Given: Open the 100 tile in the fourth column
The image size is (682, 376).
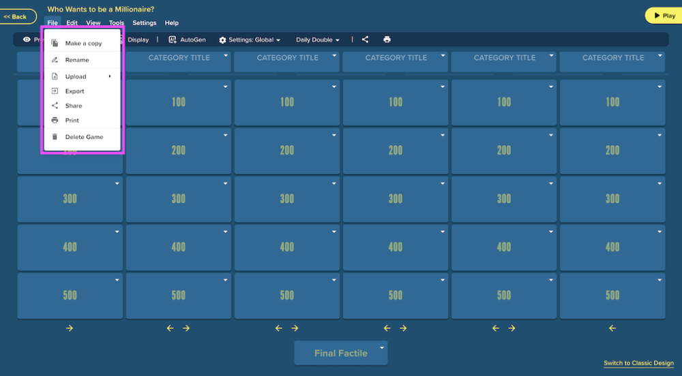Looking at the screenshot, I should point(396,102).
